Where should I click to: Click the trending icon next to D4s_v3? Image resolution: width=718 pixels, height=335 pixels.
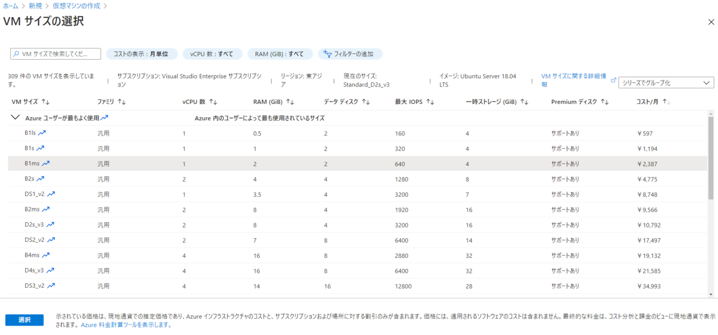[x=51, y=271]
